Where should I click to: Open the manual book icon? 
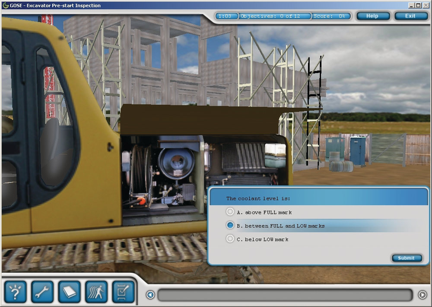click(x=69, y=291)
